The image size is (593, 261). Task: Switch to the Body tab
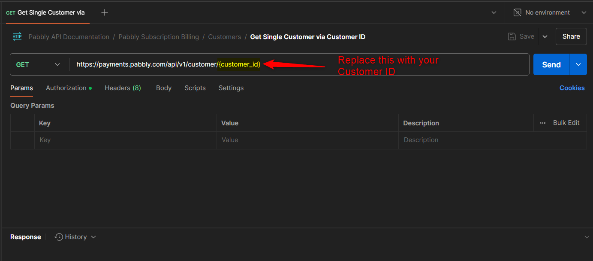(164, 88)
